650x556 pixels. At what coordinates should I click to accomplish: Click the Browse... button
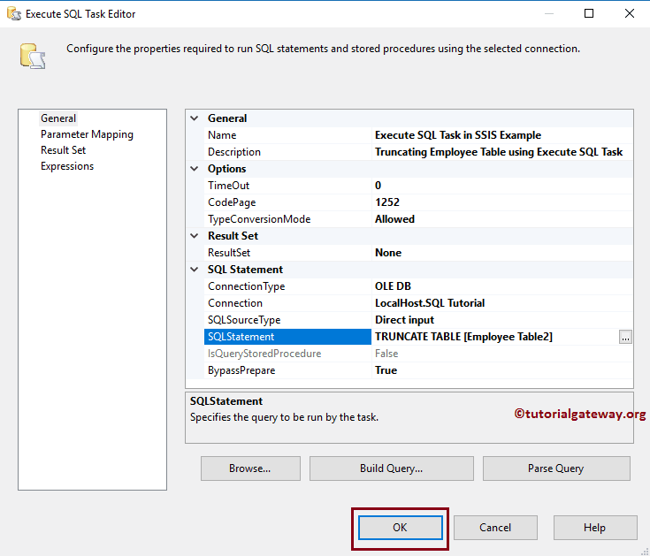pyautogui.click(x=250, y=468)
